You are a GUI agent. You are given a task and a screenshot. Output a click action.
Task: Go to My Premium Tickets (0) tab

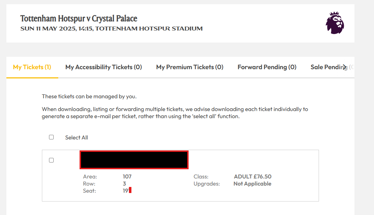[x=190, y=67]
